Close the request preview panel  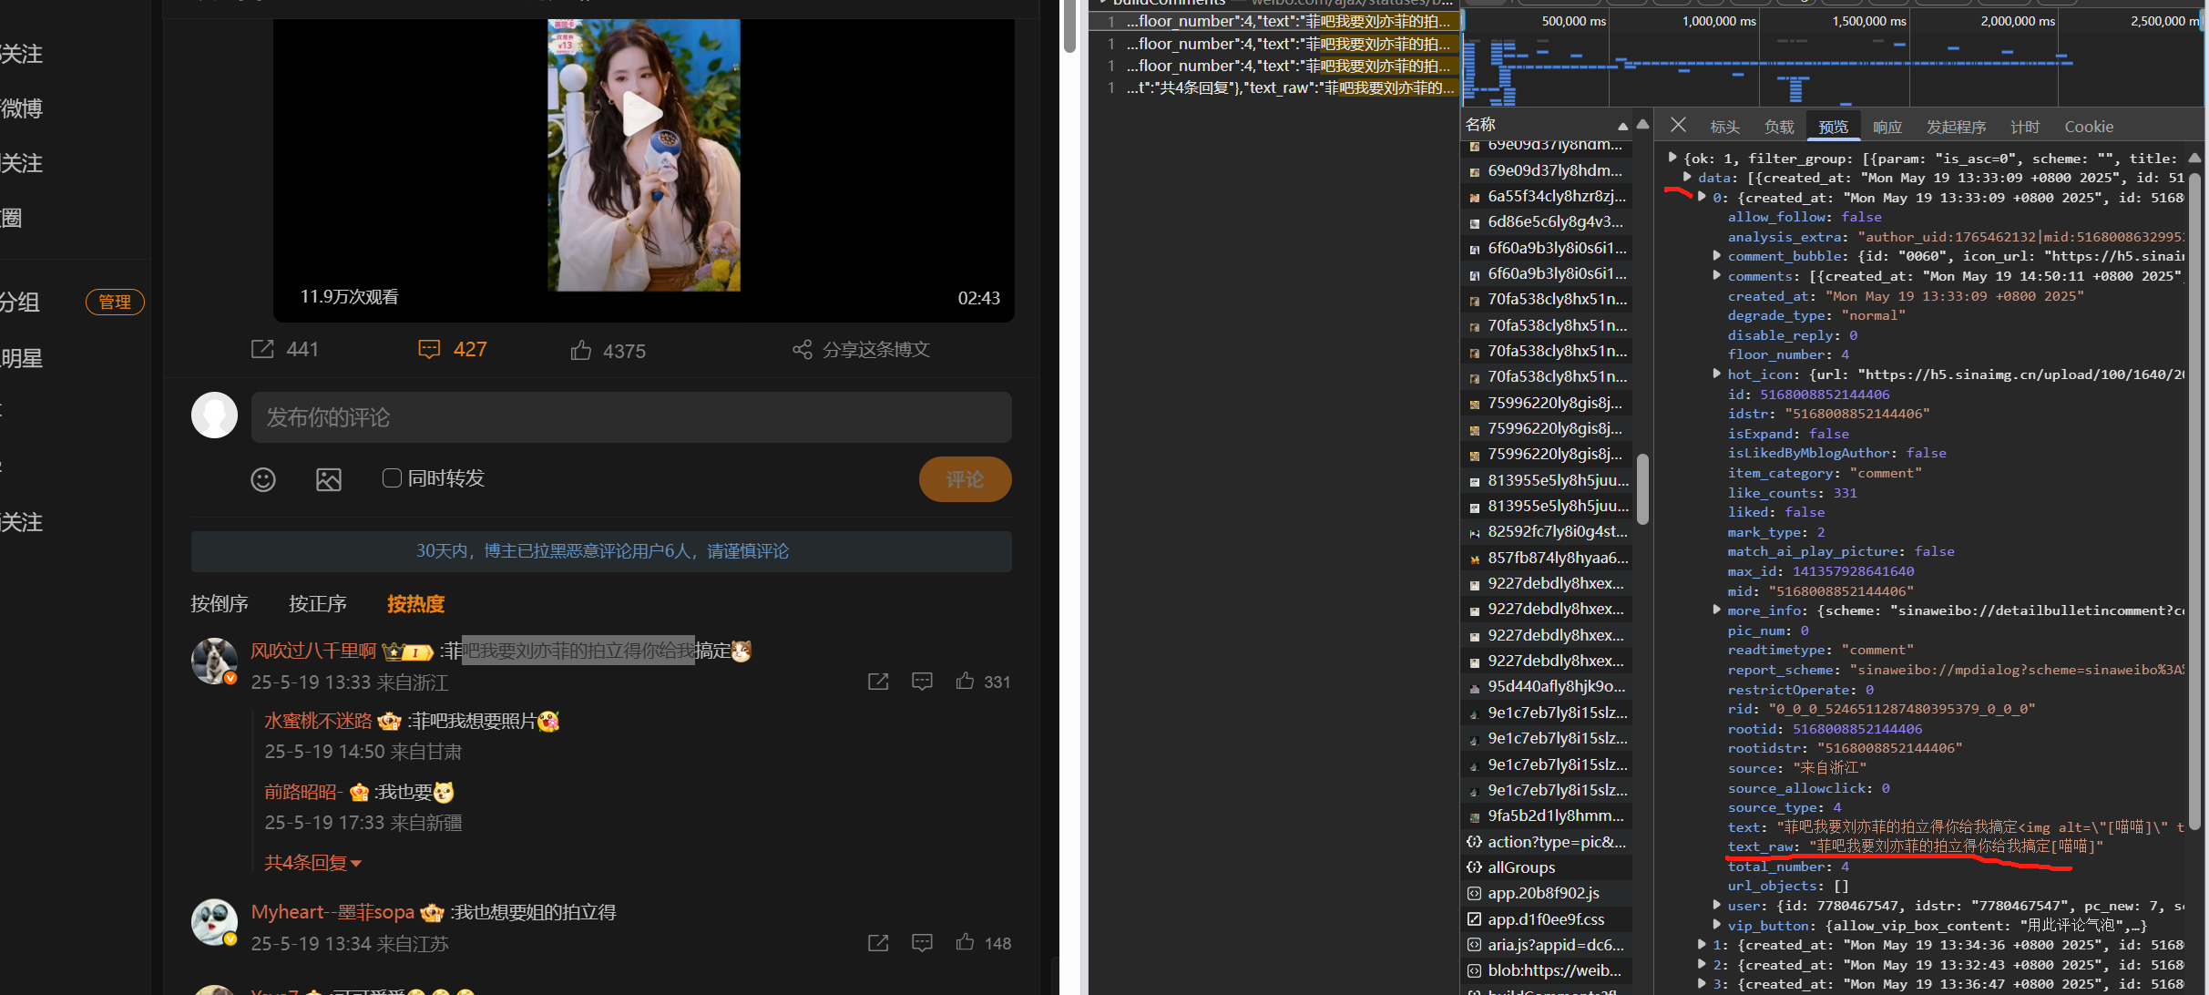(1678, 126)
